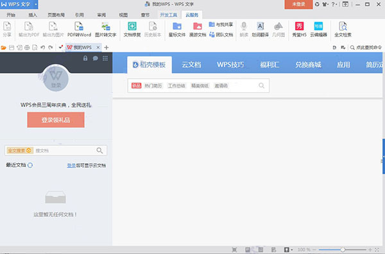Open 团队文档 team documents
The height and width of the screenshot is (254, 385).
pos(221,35)
